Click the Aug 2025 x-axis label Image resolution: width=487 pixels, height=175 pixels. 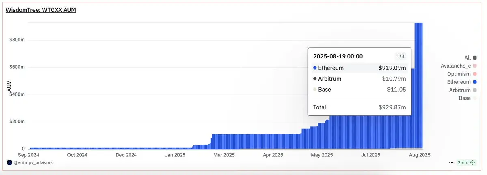click(x=420, y=155)
